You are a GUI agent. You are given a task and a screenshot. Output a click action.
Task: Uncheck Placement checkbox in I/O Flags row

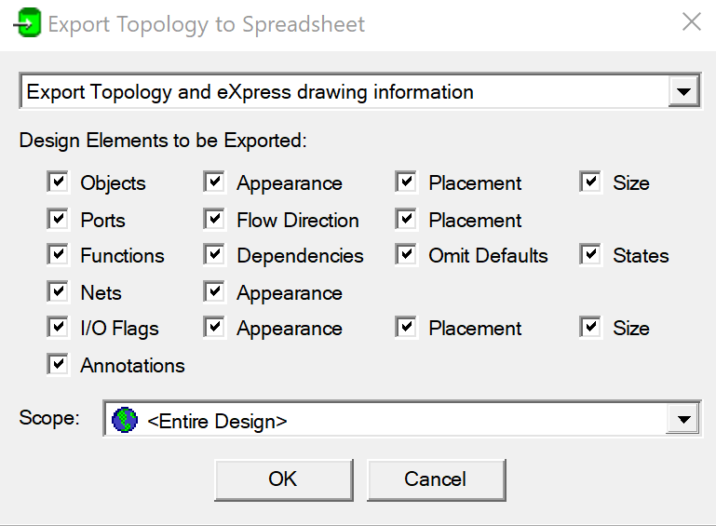[x=406, y=327]
